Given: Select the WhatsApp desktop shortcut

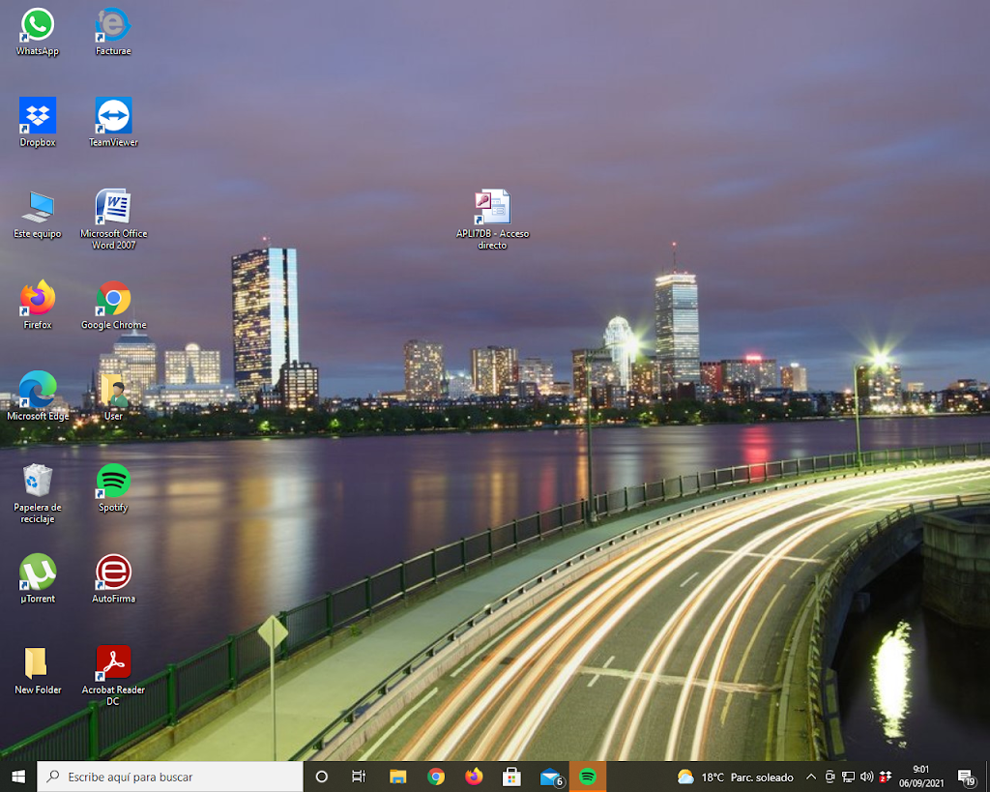Looking at the screenshot, I should point(38,25).
